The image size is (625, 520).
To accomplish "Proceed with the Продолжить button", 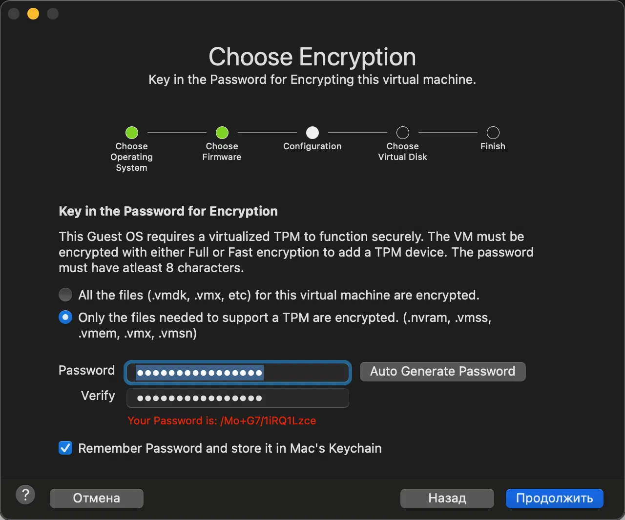I will [x=554, y=498].
